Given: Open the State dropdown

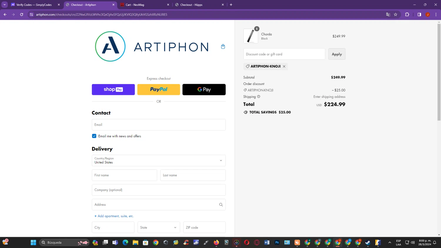Looking at the screenshot, I should (159, 227).
